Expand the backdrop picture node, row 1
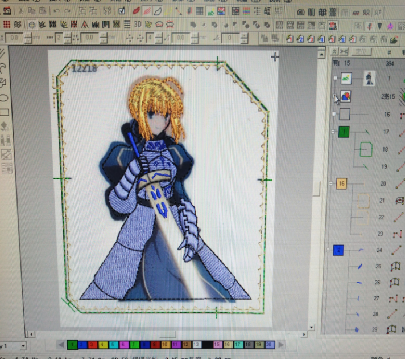The height and width of the screenshot is (359, 405). click(335, 78)
